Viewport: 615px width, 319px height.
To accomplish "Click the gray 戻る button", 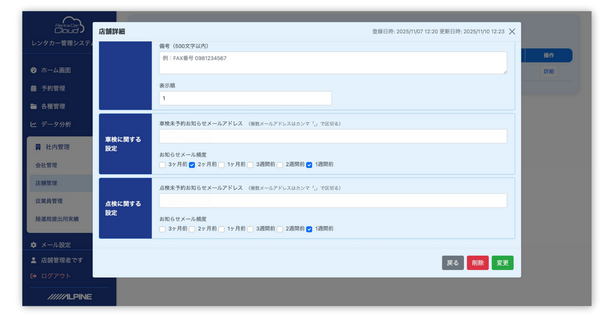I will [x=453, y=263].
